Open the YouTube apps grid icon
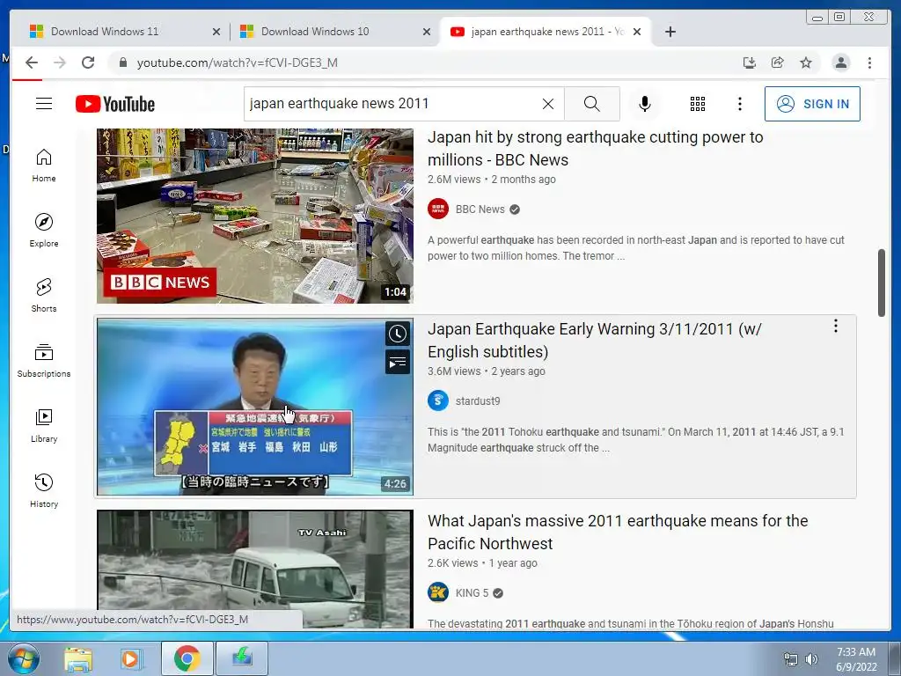The width and height of the screenshot is (901, 676). tap(698, 104)
